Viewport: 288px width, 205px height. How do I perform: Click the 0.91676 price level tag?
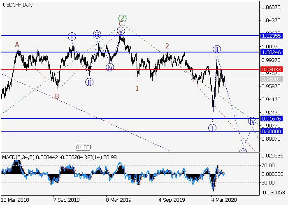coord(271,118)
